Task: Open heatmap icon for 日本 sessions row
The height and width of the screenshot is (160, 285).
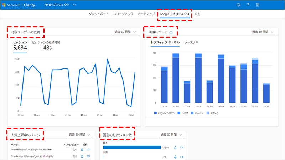Action: [174, 148]
